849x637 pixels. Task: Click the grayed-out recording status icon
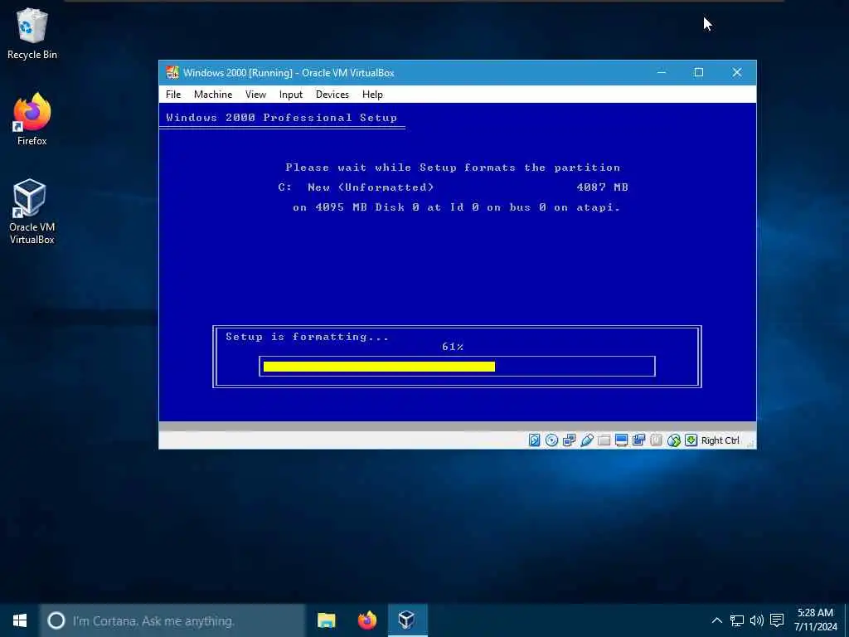click(656, 440)
